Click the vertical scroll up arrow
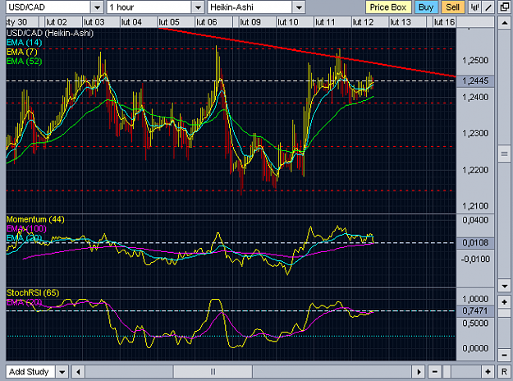This screenshot has width=513, height=381. (504, 23)
